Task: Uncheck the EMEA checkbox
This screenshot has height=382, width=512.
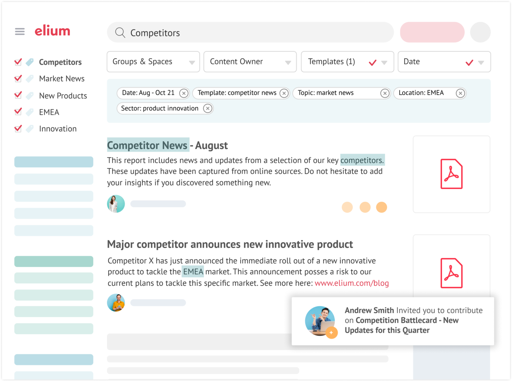Action: [18, 112]
